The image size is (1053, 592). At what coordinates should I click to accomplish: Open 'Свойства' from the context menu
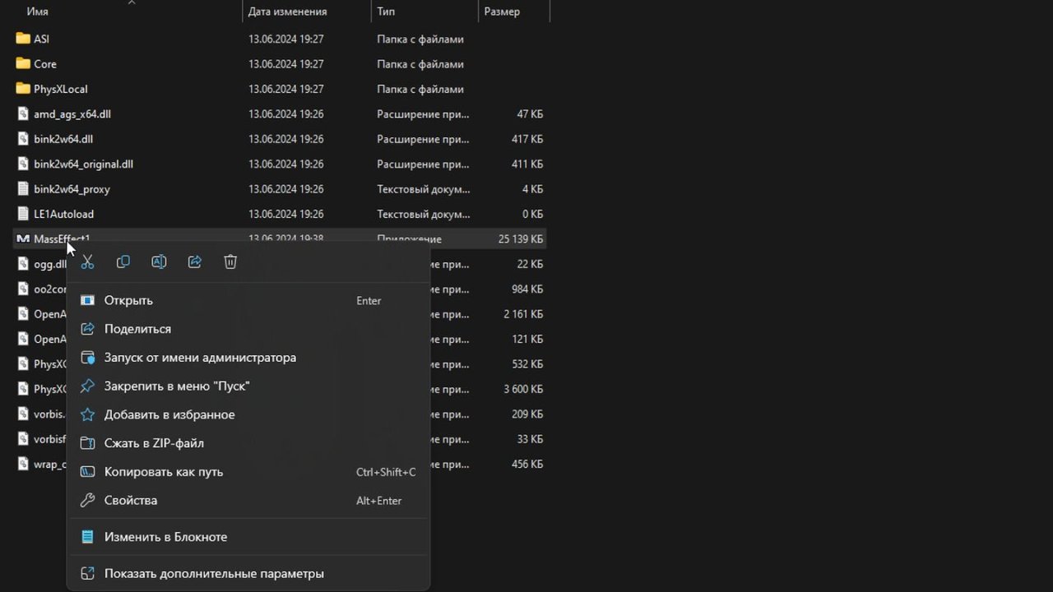(130, 501)
